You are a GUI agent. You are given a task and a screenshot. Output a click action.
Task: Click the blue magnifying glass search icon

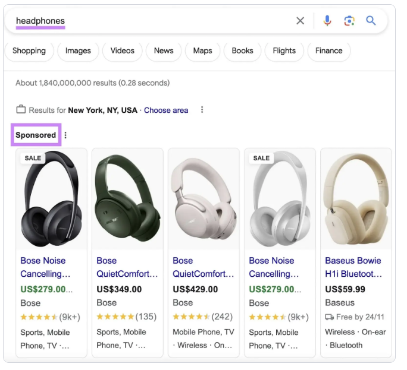coord(371,21)
